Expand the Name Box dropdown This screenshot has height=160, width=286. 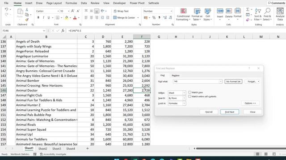tap(44, 31)
